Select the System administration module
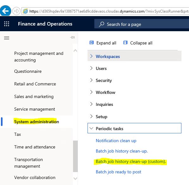 pyautogui.click(x=37, y=122)
